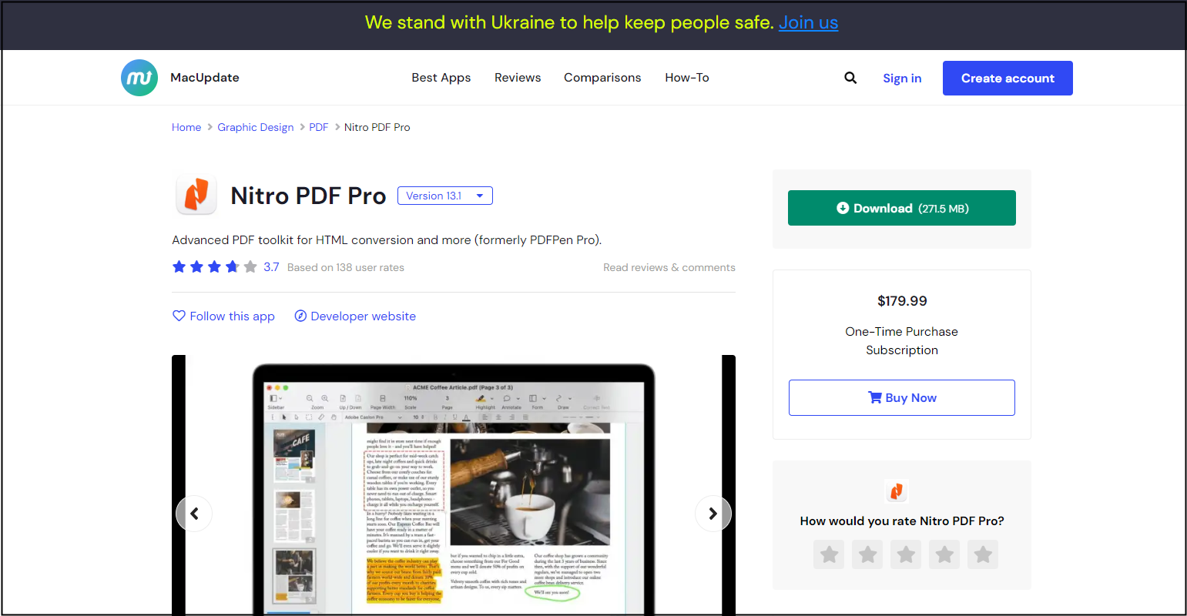Screen dimensions: 1187x616
Task: Click 'How would you rate Nitro PDF Pro?' text
Action: 902,521
